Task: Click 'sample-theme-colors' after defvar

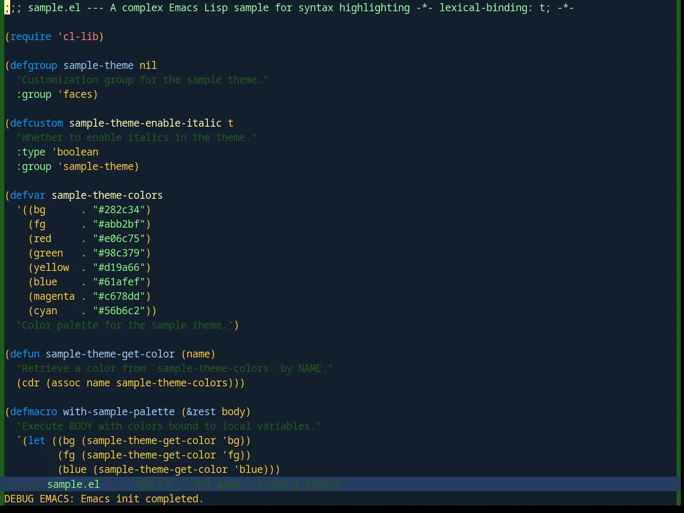Action: (x=107, y=195)
